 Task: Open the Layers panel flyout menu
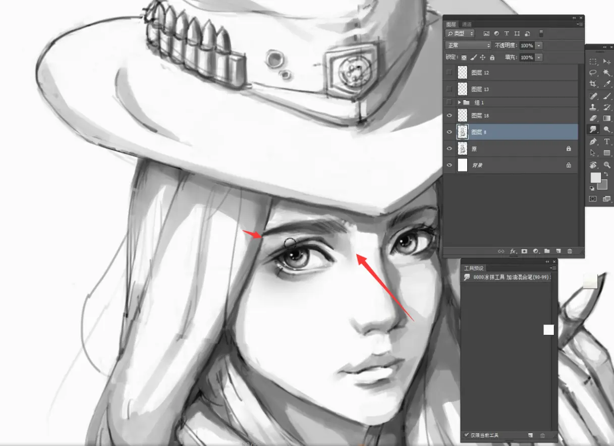pos(580,24)
